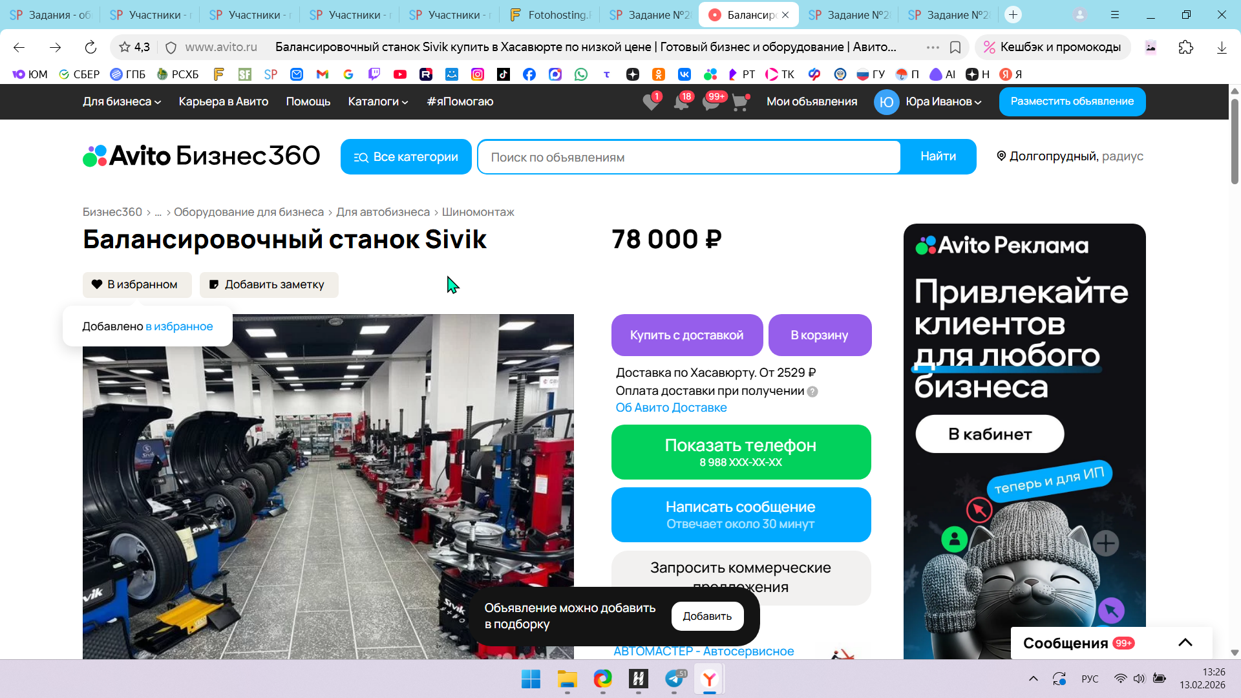Expand the 'Юра Иванов' profile menu
Viewport: 1241px width, 698px height.
[x=943, y=101]
